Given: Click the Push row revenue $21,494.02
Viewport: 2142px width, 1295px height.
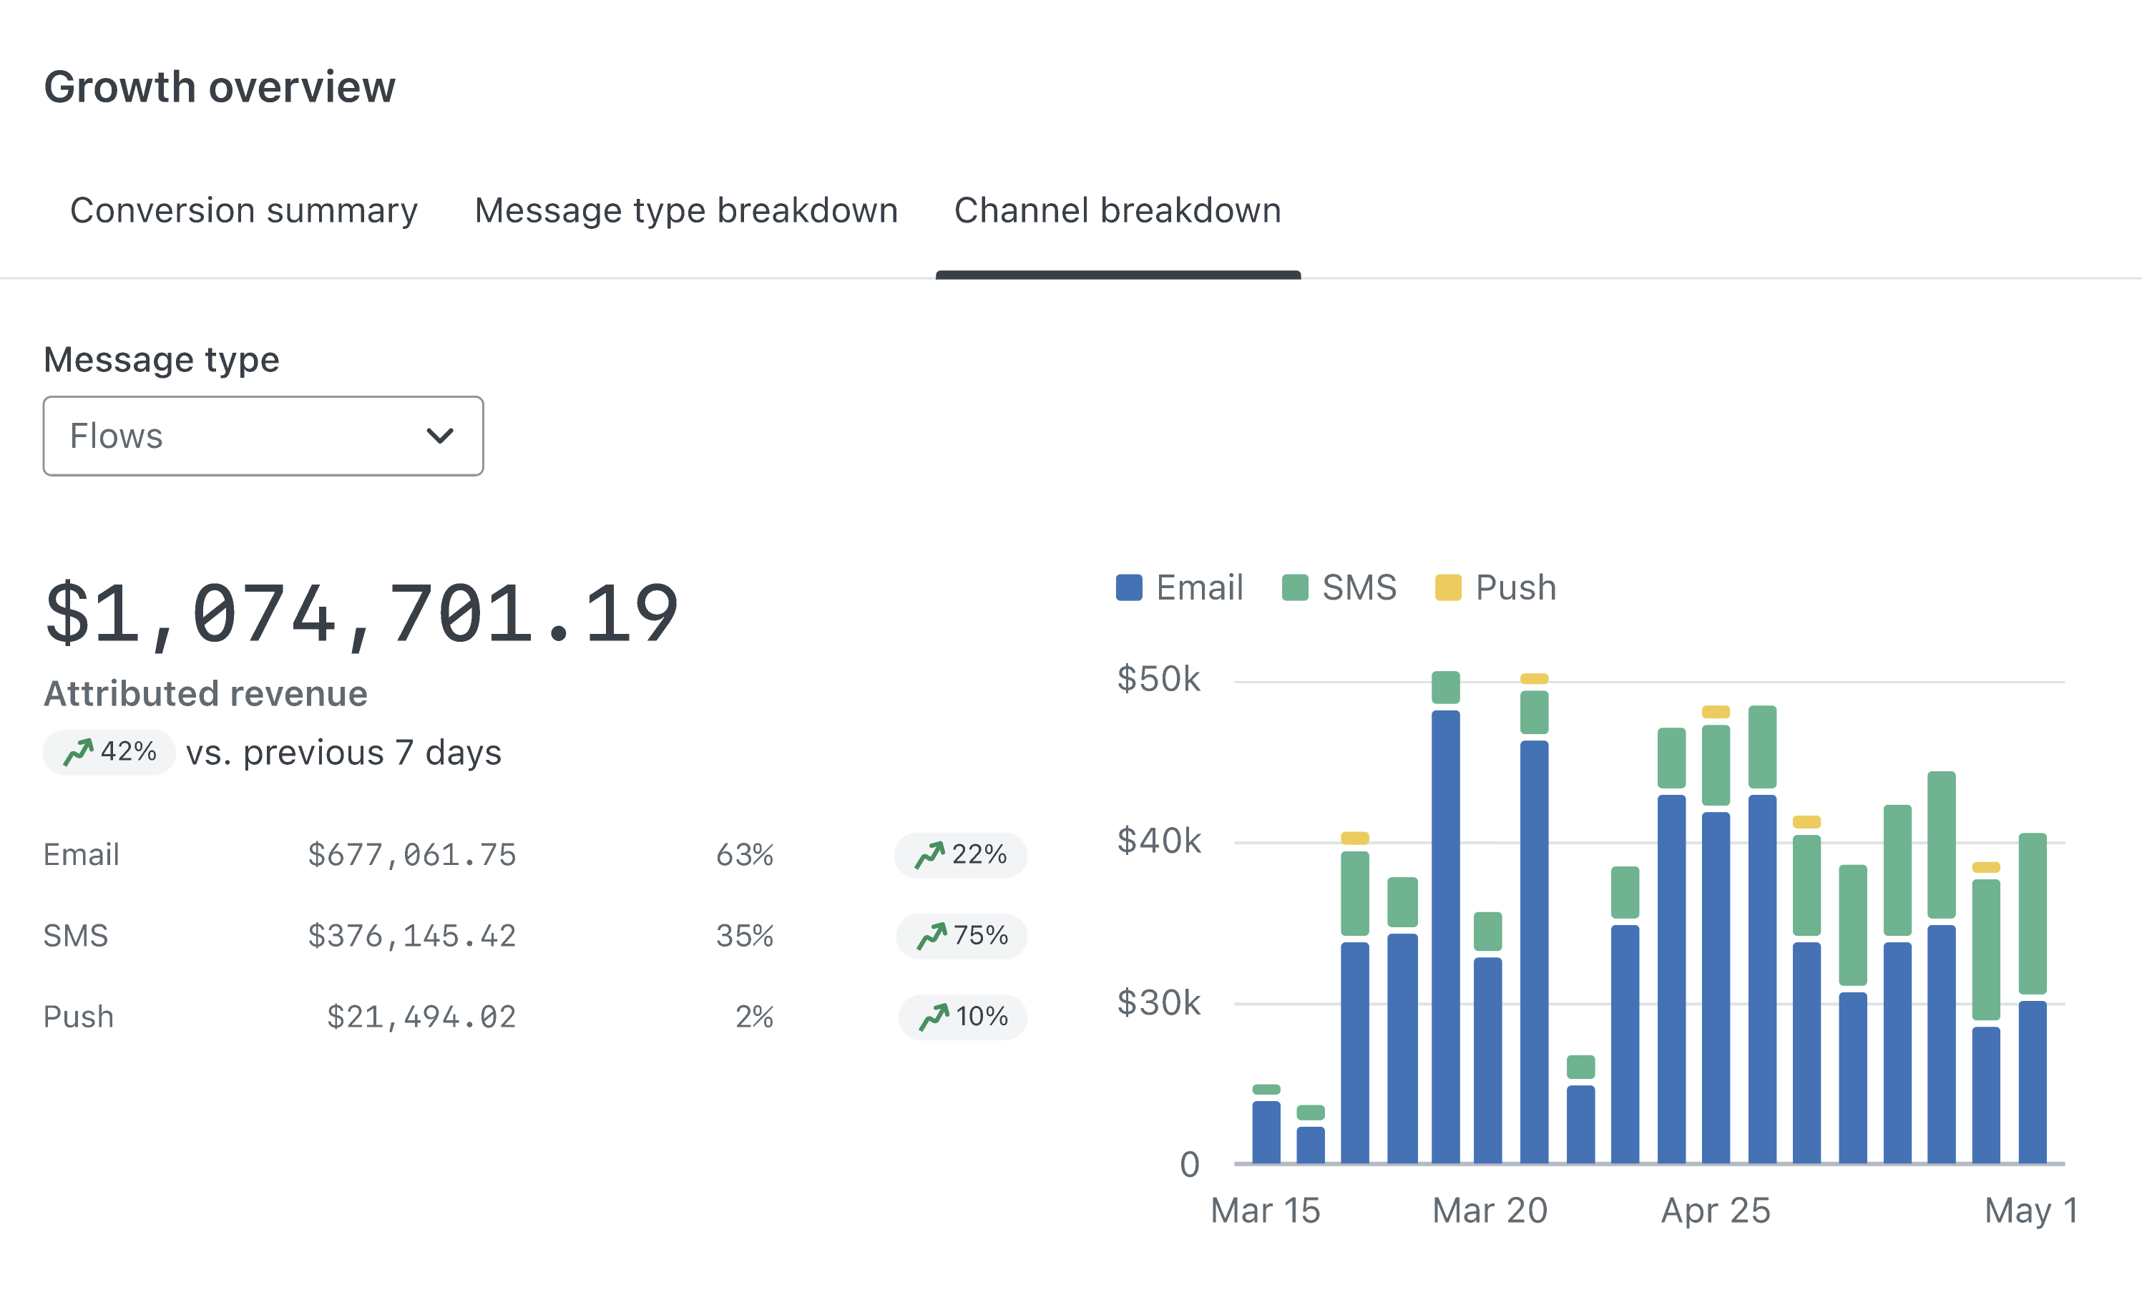Looking at the screenshot, I should [421, 1017].
